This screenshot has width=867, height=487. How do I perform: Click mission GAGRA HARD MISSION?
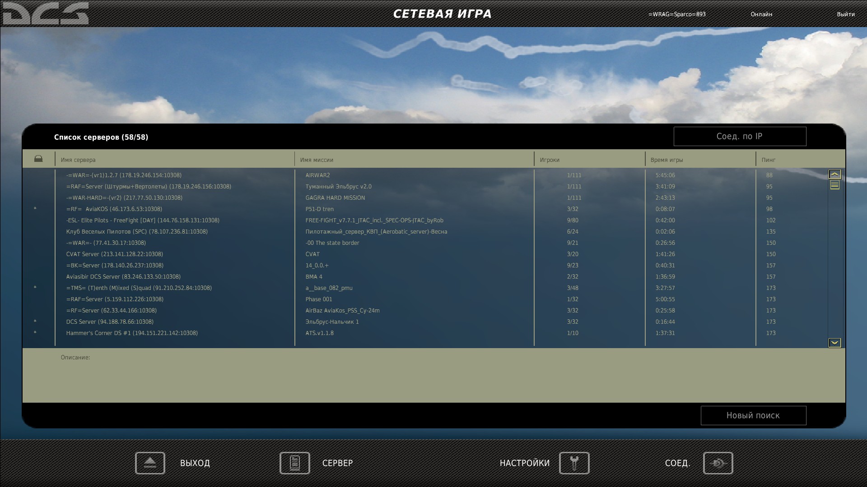[x=335, y=198]
